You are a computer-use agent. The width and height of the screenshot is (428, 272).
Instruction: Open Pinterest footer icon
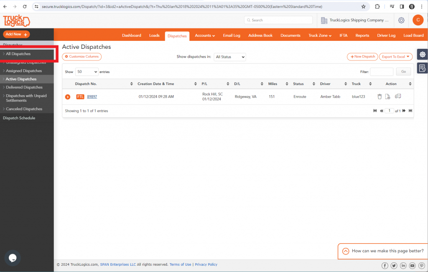coord(422,265)
